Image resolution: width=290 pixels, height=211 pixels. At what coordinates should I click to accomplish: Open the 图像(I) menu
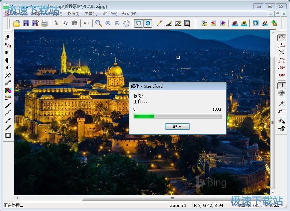73,14
